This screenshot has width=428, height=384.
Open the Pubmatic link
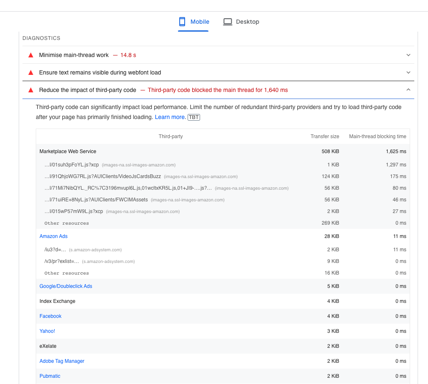coord(50,376)
